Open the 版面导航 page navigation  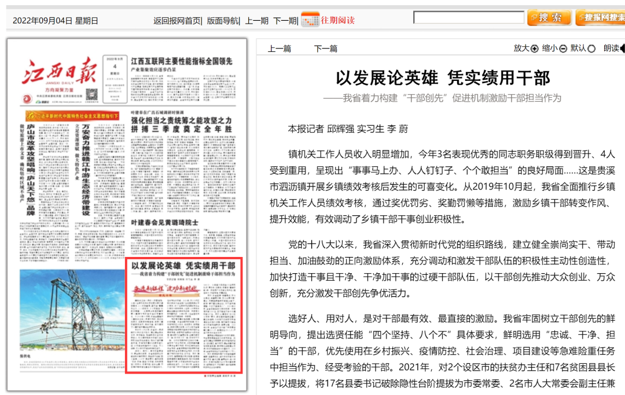point(222,21)
